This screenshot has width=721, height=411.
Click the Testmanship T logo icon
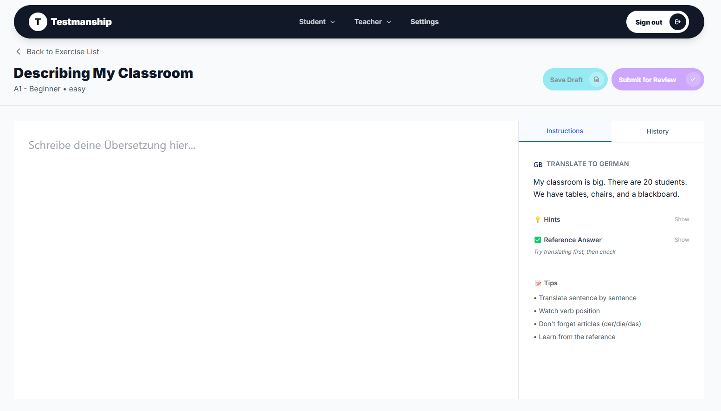coord(38,22)
